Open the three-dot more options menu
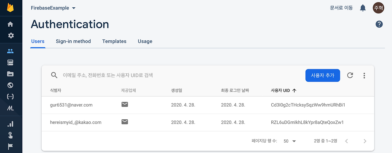 pyautogui.click(x=364, y=75)
